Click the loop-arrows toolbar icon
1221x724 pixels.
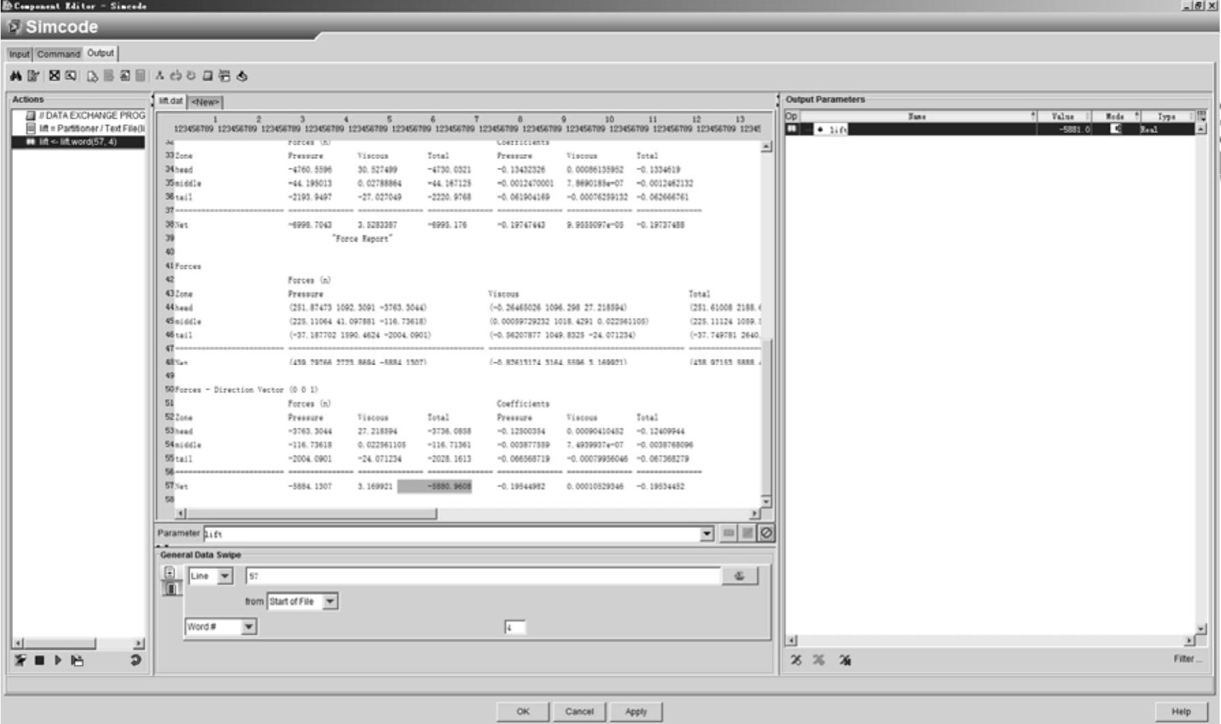(x=176, y=76)
